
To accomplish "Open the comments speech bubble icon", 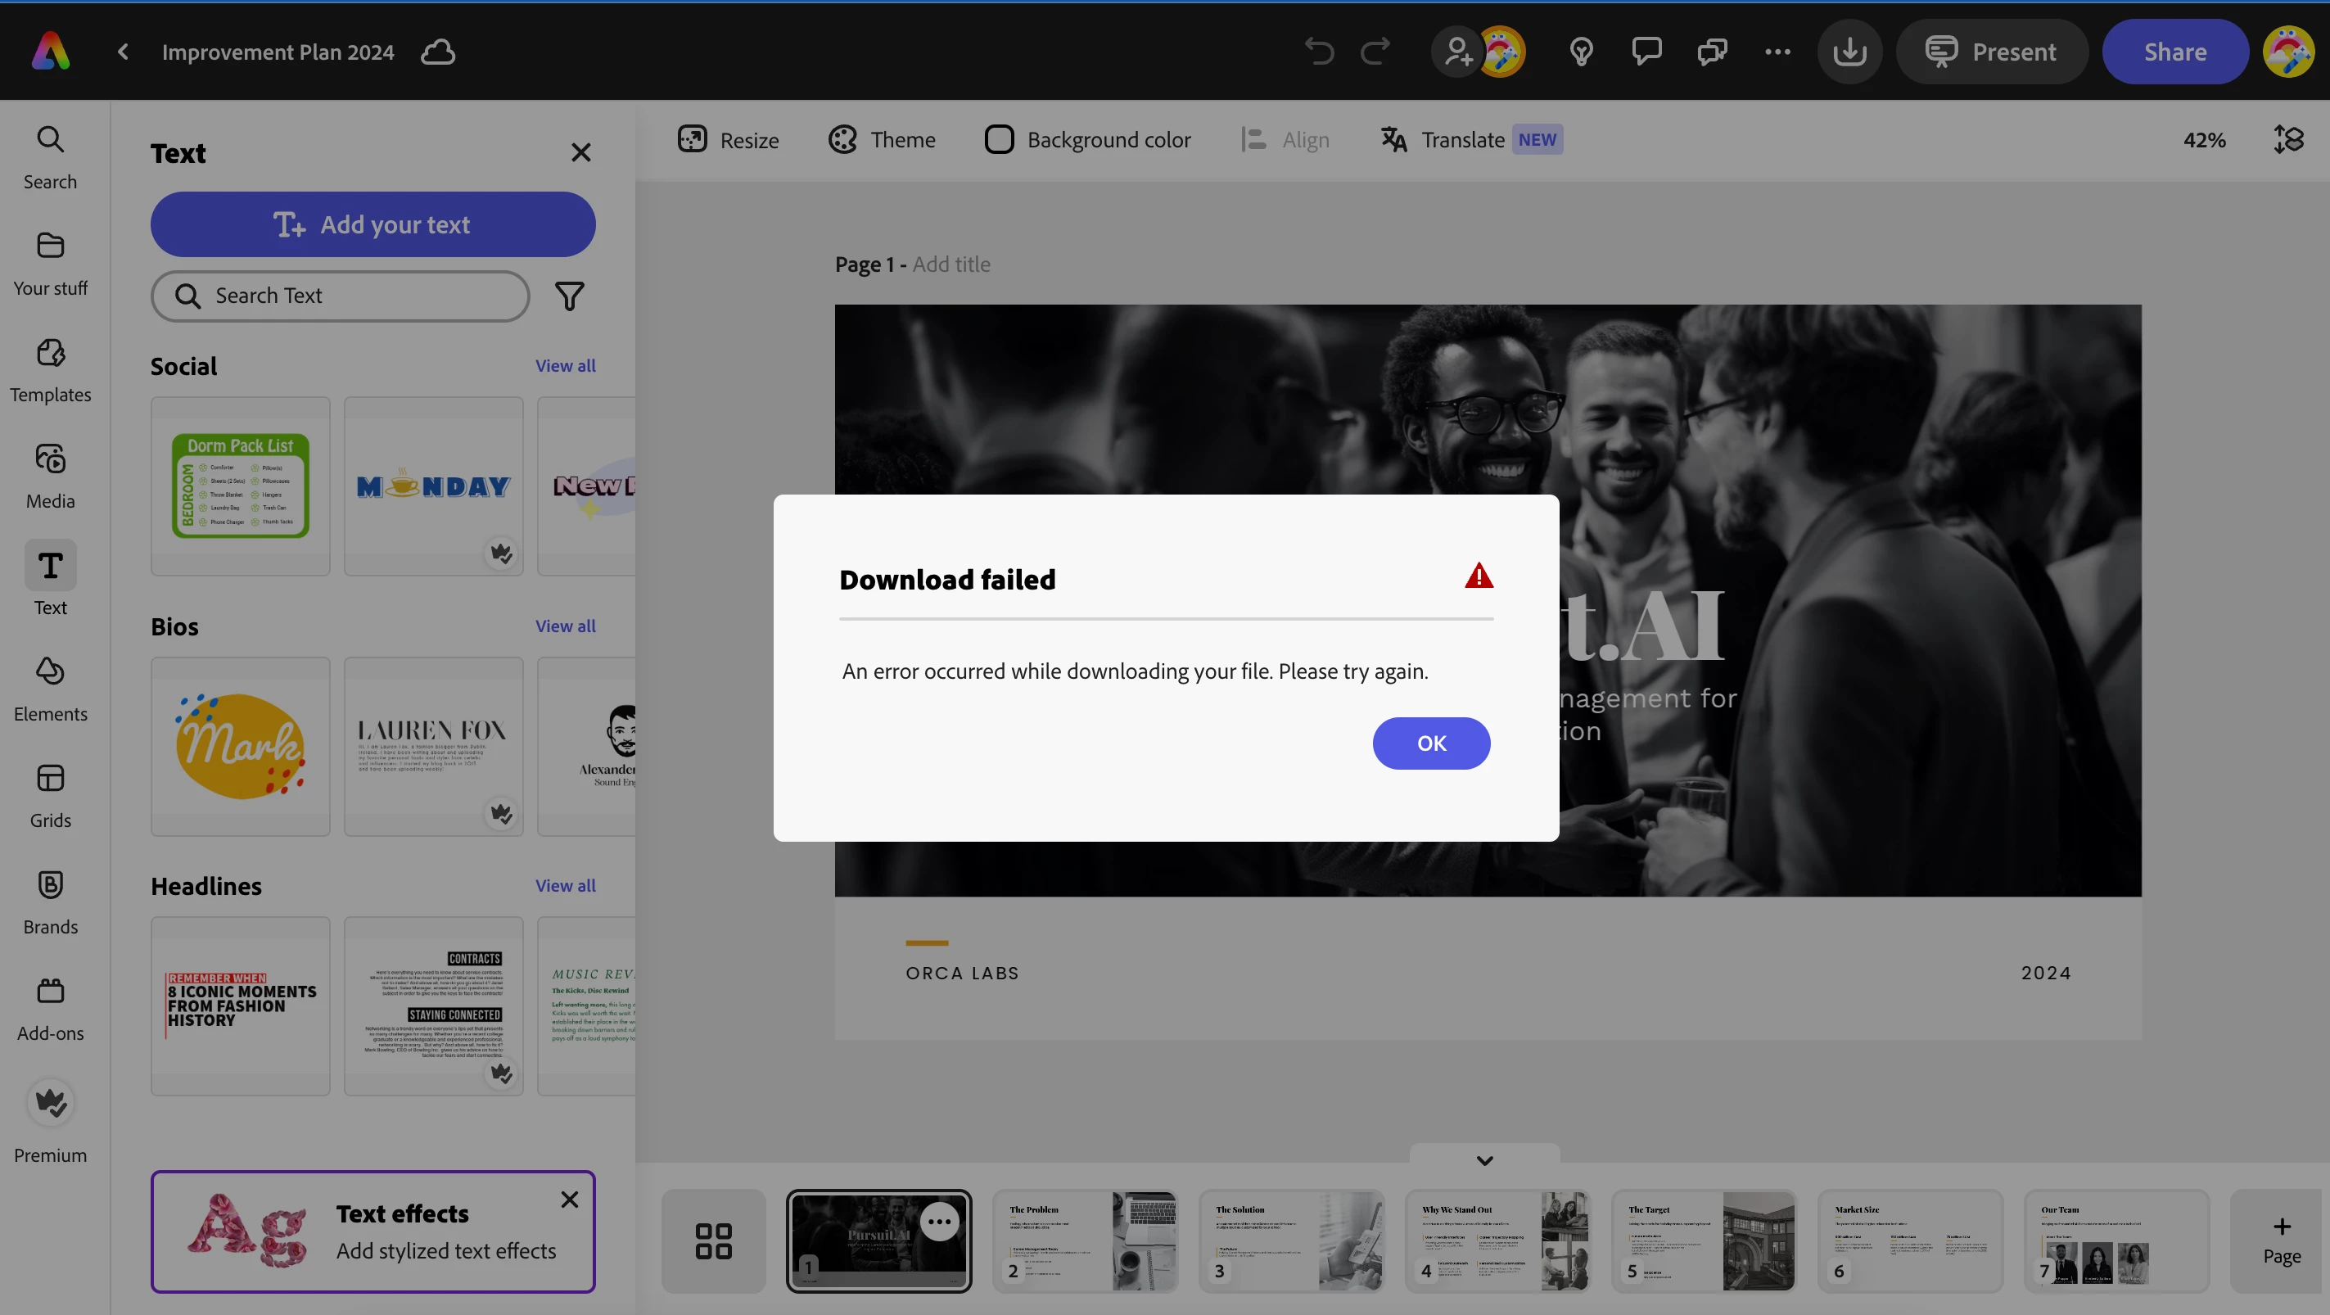I will pyautogui.click(x=1646, y=52).
